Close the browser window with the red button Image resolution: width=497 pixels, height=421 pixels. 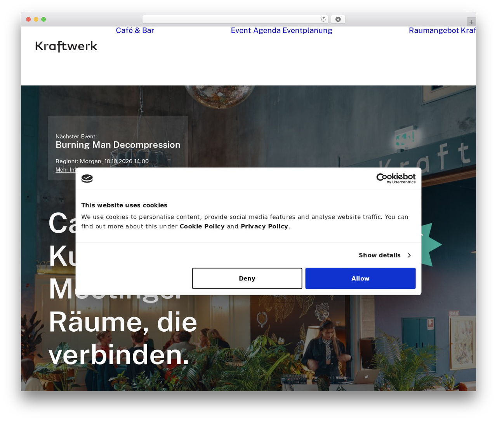[x=28, y=19]
